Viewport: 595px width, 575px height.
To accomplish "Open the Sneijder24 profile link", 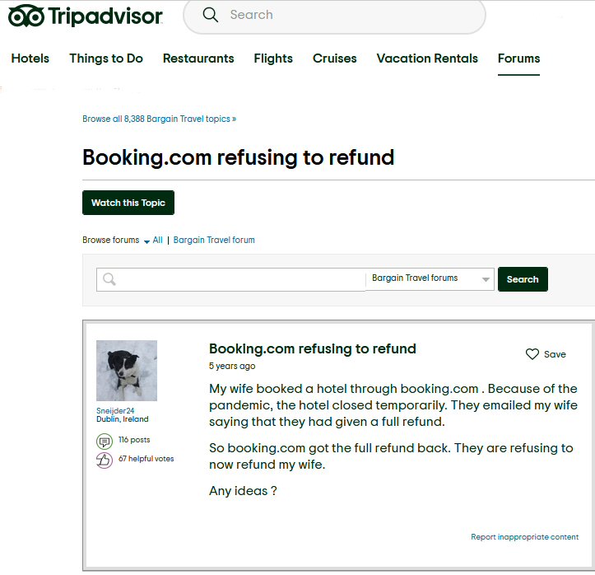I will coord(115,410).
